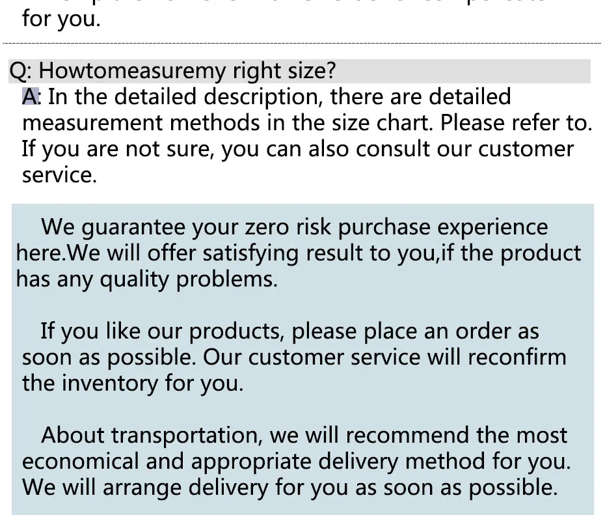Click the words 'purchase experience'

click(x=443, y=227)
